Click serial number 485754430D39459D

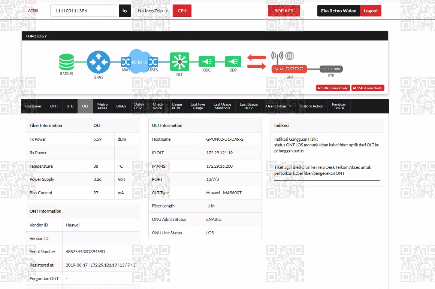coord(85,252)
